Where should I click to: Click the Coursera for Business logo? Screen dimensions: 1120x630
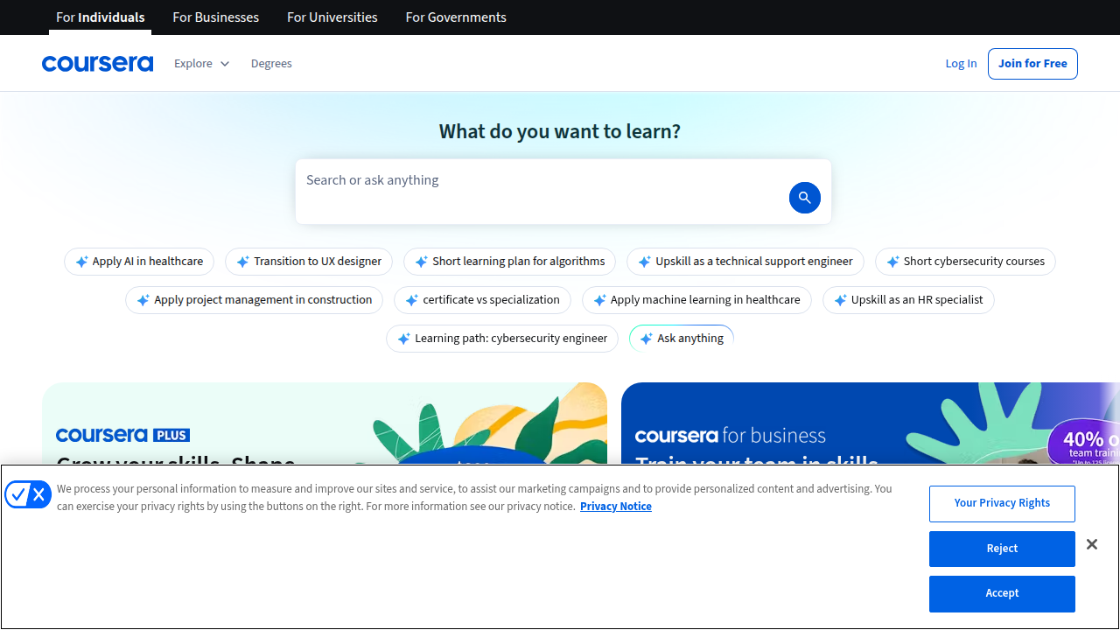(x=729, y=435)
